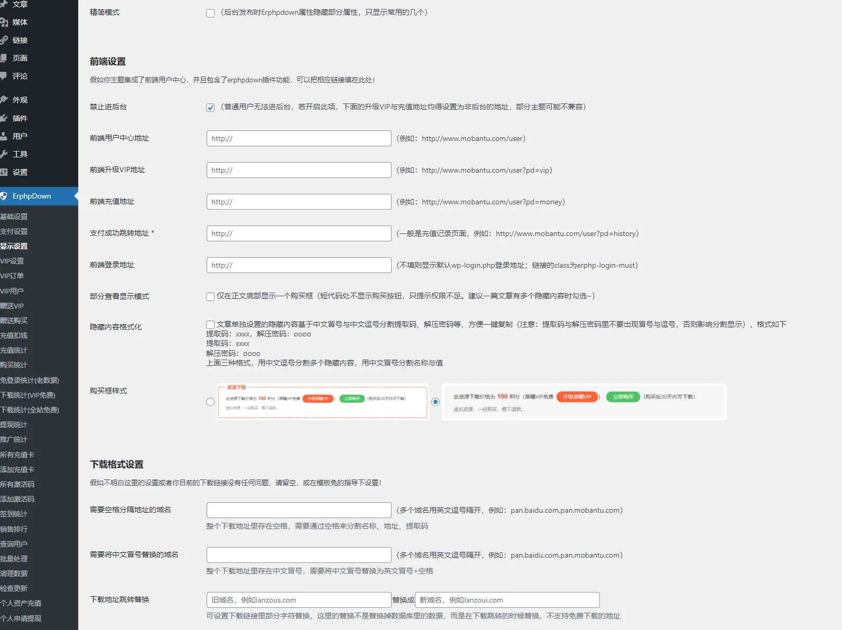Click the 插件 plugin icon in sidebar

[4, 118]
